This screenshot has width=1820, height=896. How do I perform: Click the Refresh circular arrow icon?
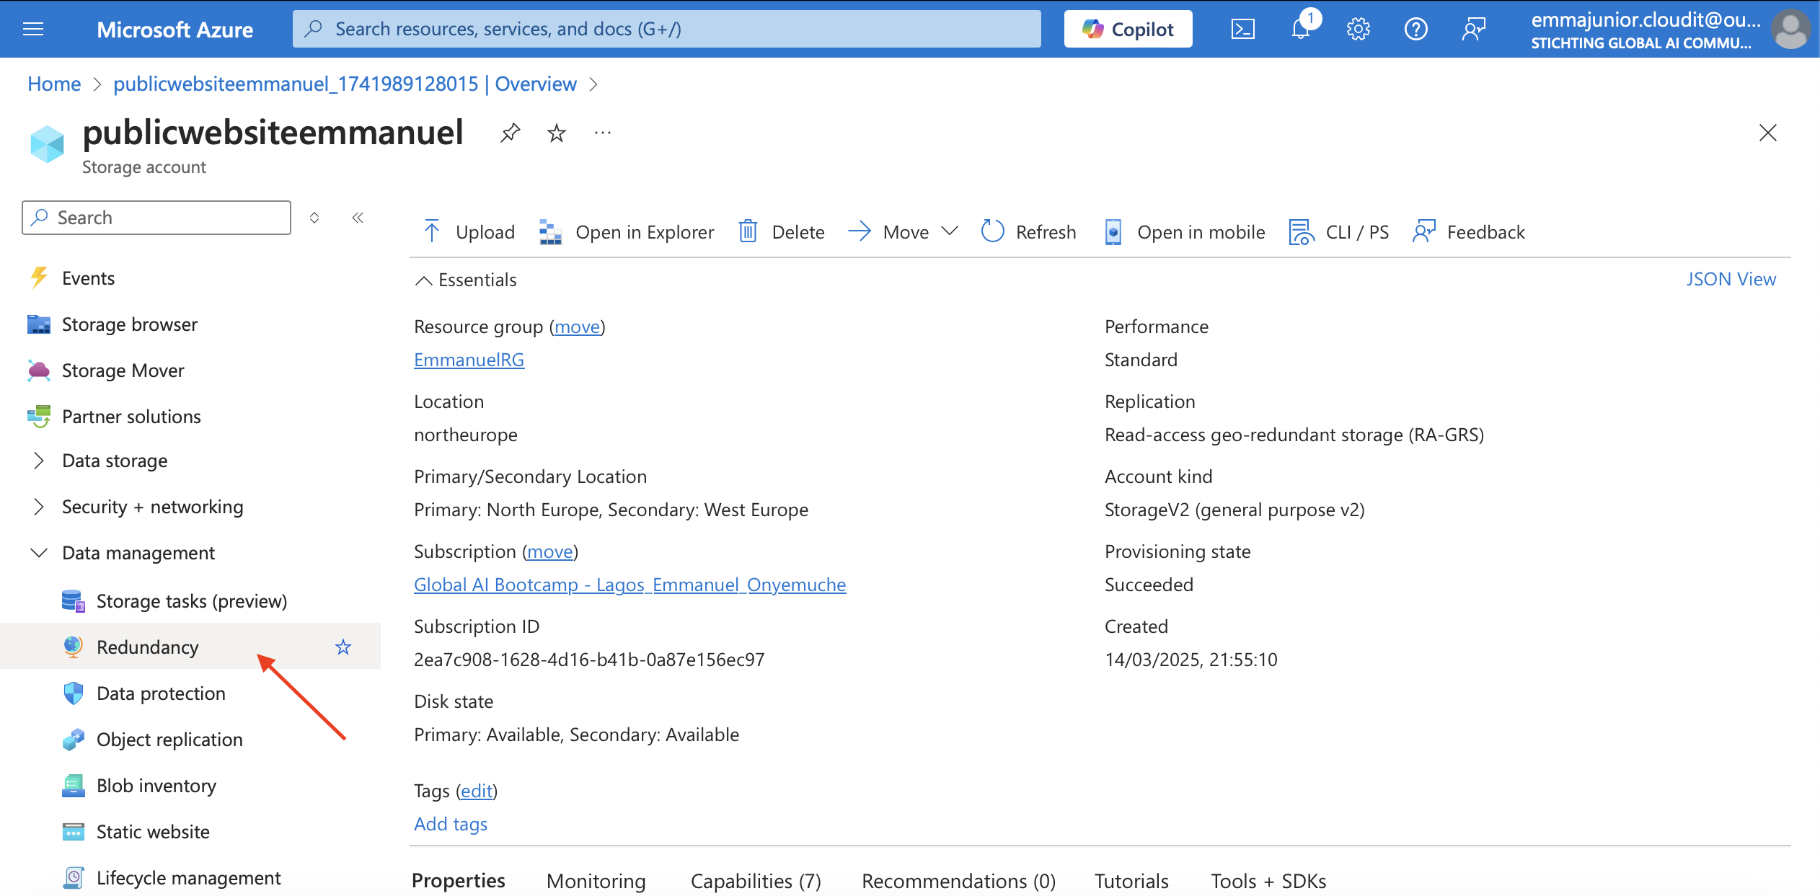992,231
